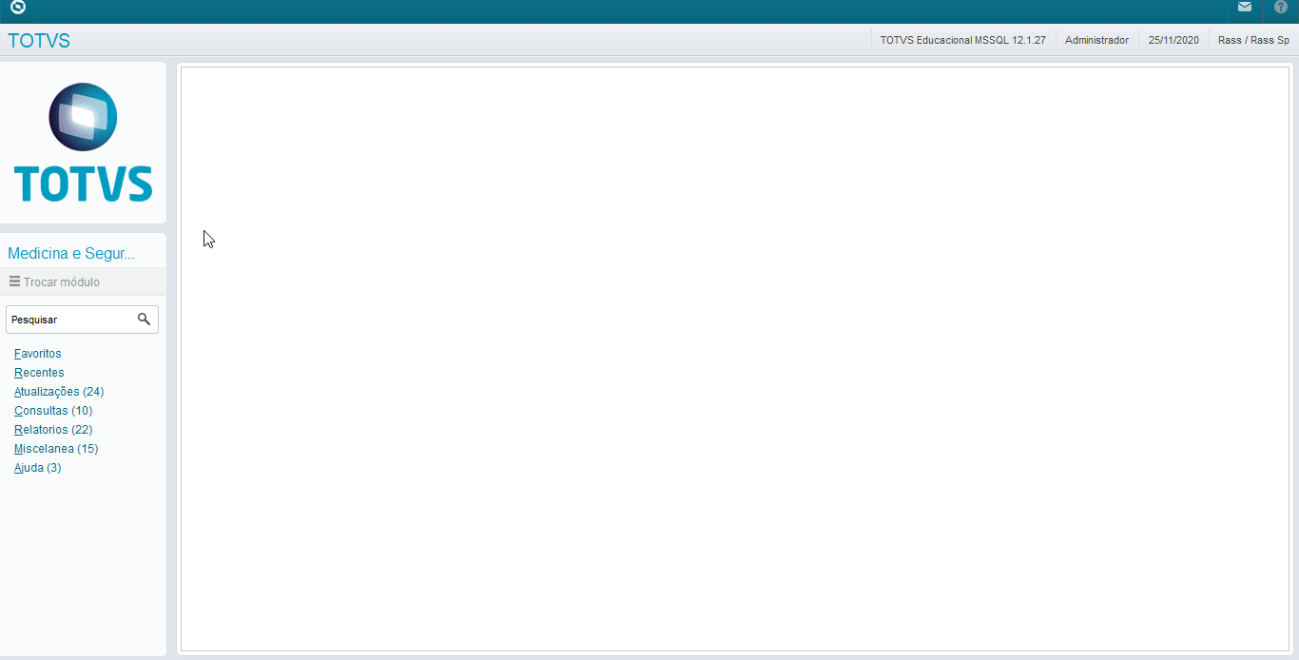Open Favoritos menu
Screen dimensions: 1299x660
(x=38, y=354)
